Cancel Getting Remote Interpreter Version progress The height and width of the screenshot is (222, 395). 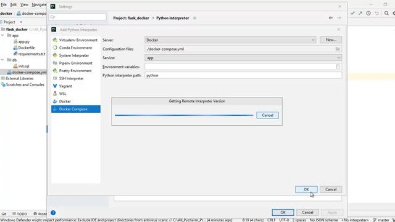tap(267, 115)
